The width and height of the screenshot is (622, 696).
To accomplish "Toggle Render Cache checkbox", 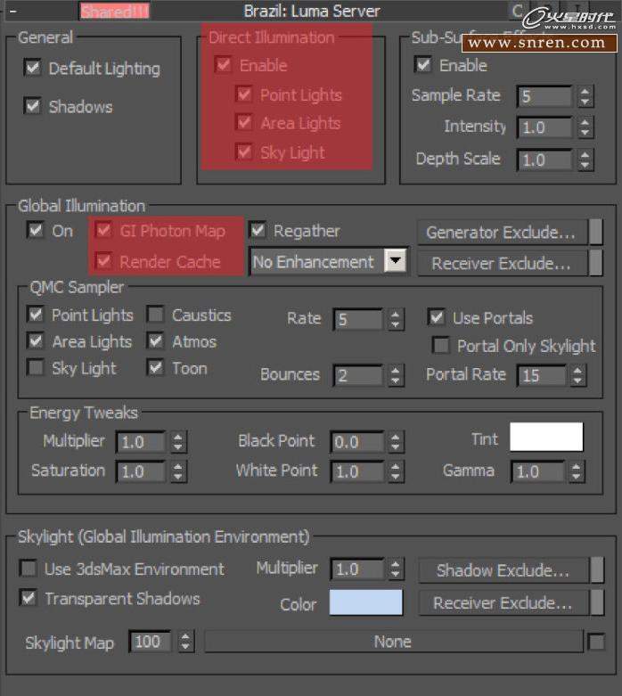I will 104,261.
